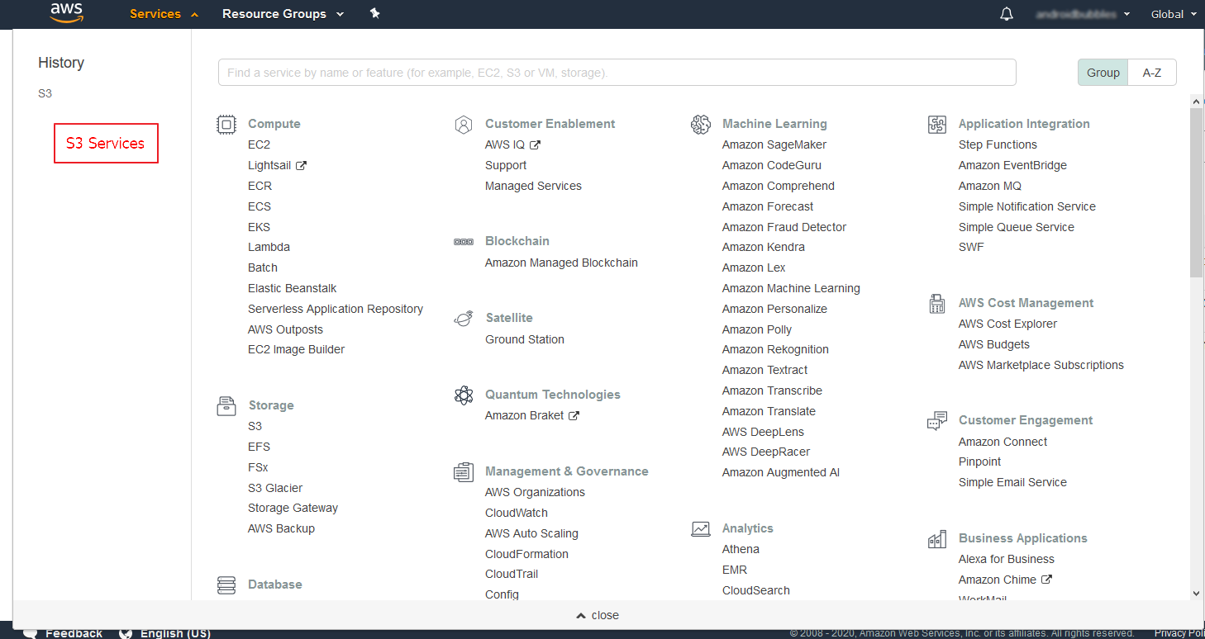Viewport: 1205px width, 639px height.
Task: Click the Application Integration icon
Action: click(936, 124)
